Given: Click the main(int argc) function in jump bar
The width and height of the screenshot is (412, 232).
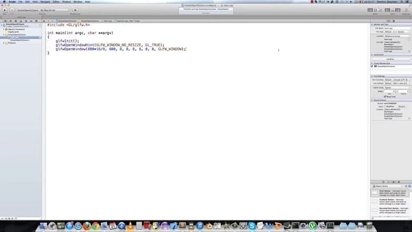Looking at the screenshot, I should [127, 21].
